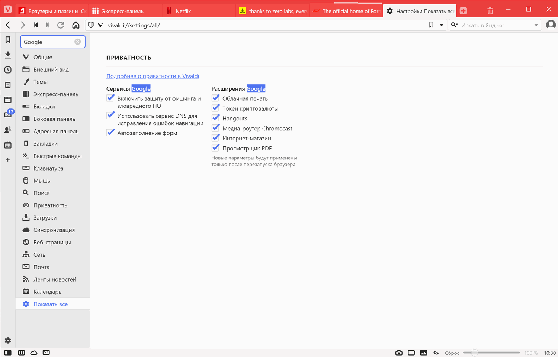Uncheck the Hangouts extension checkbox

coord(216,117)
